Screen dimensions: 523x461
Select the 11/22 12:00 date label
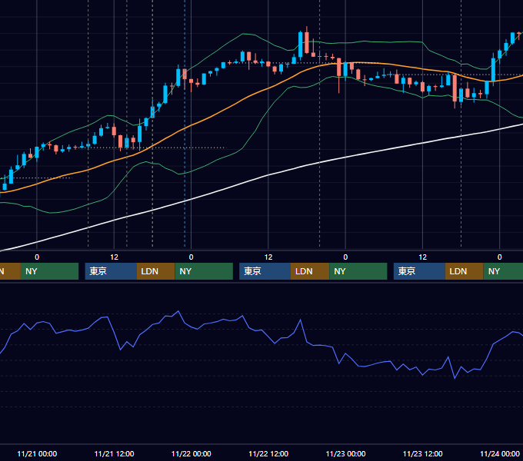click(268, 453)
